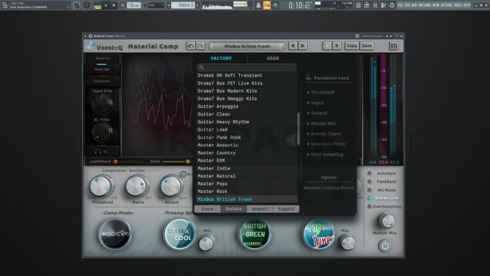Collapse the preset browser with double chevron
Image resolution: width=490 pixels, height=276 pixels.
[291, 140]
